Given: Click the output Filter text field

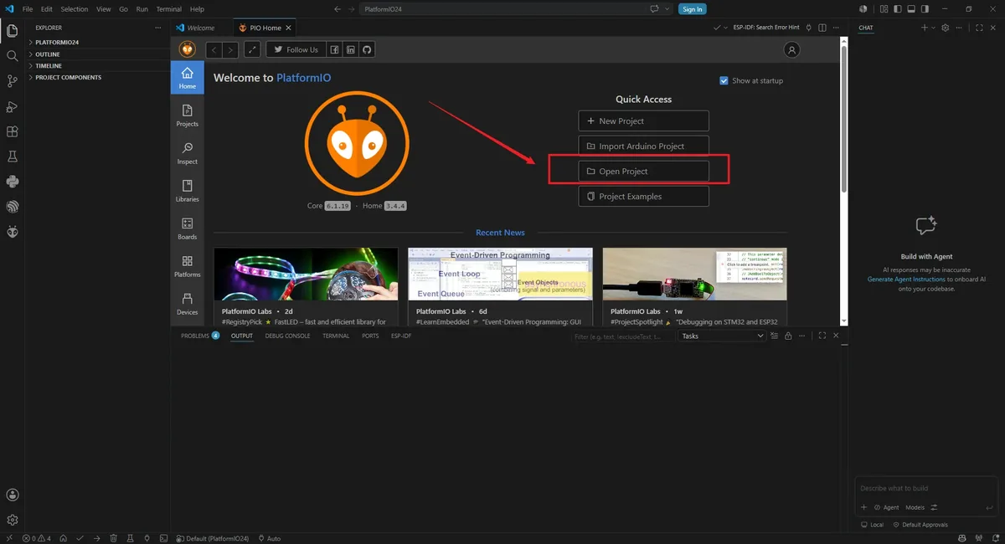Looking at the screenshot, I should point(622,336).
